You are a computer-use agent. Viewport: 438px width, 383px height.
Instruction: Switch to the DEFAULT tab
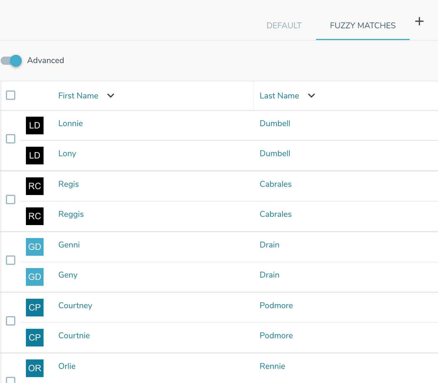tap(284, 26)
